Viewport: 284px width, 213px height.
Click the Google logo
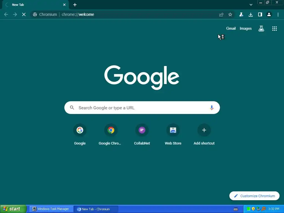point(142,77)
